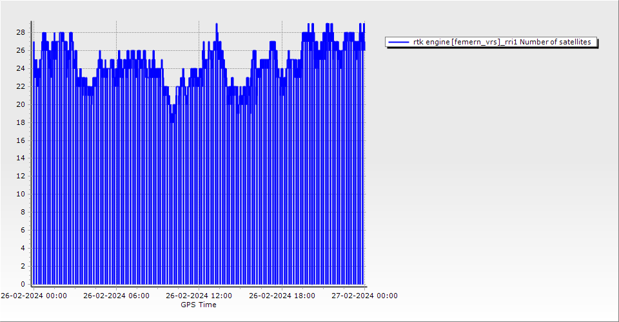Click the 'GPS Time' x-axis title
The height and width of the screenshot is (322, 619).
coord(199,305)
